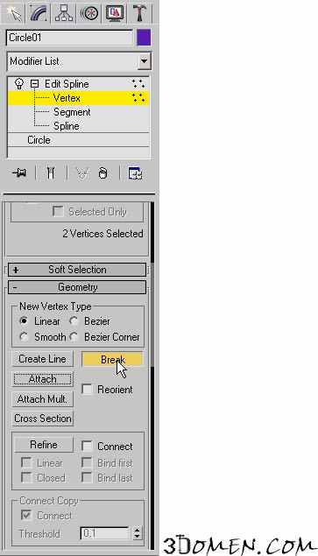Select Segment sub-object level
This screenshot has width=318, height=556.
coord(72,112)
